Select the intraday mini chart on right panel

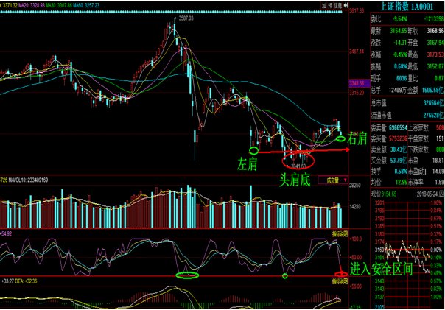pos(407,254)
